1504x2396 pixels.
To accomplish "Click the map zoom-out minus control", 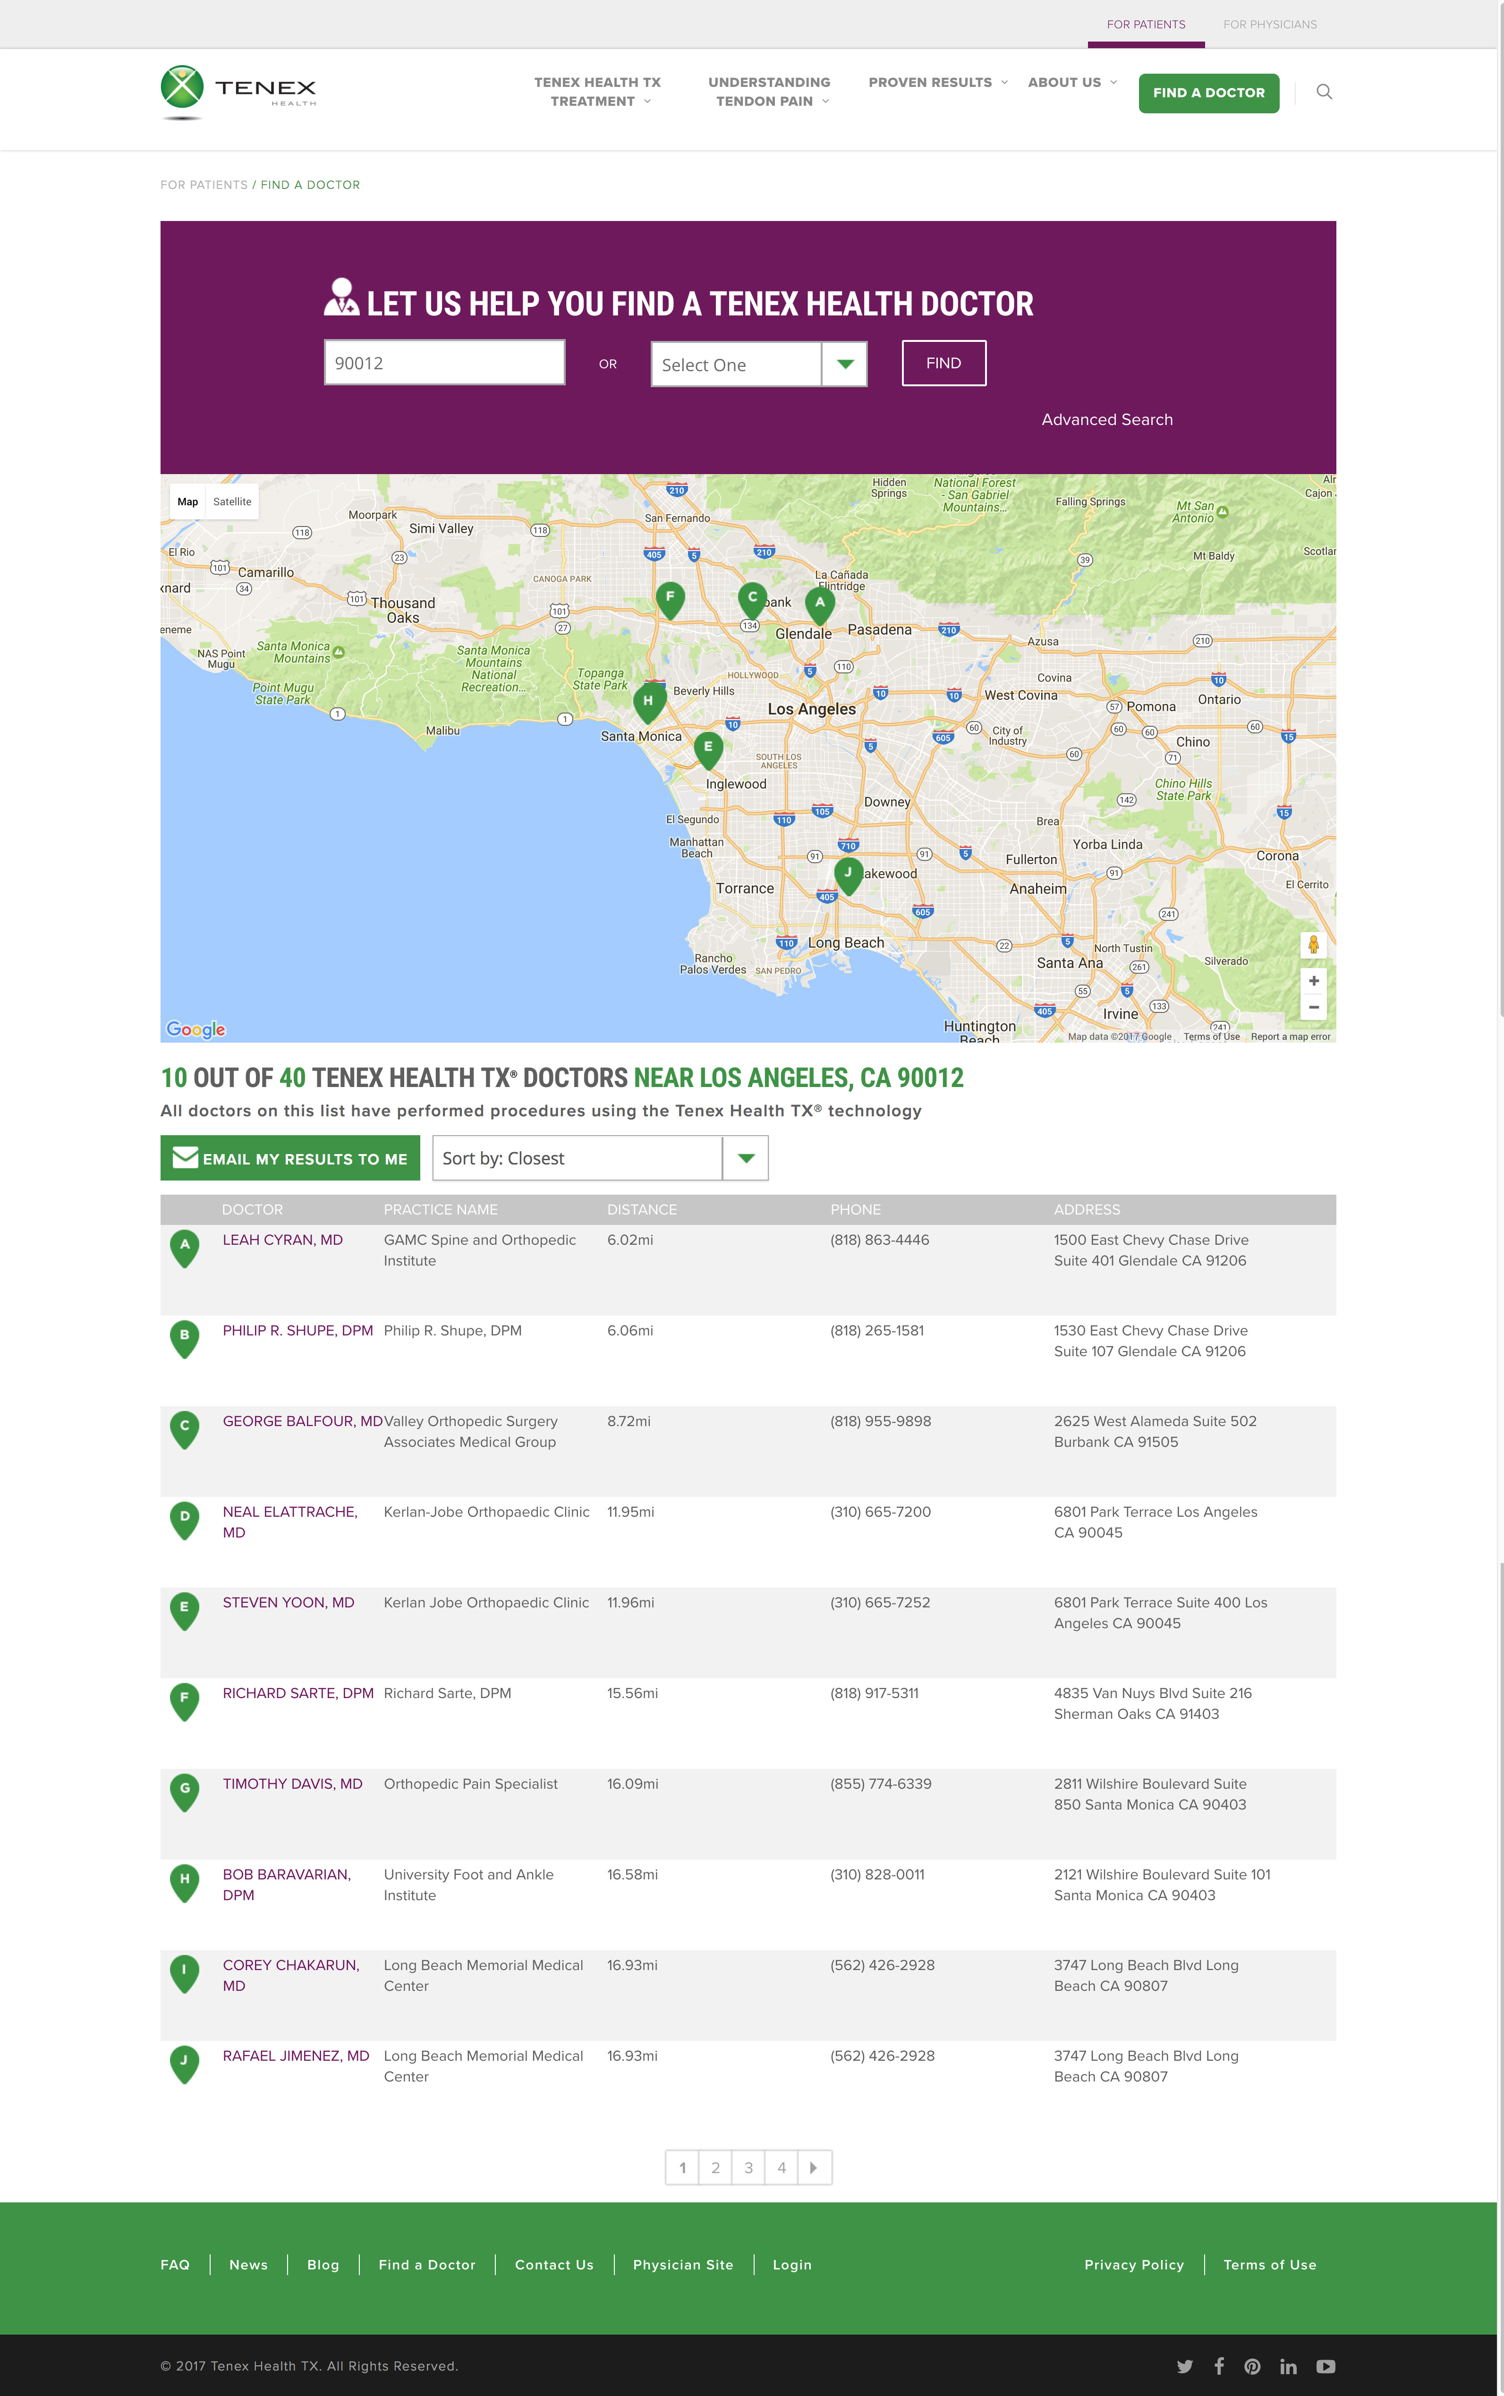I will coord(1313,1008).
